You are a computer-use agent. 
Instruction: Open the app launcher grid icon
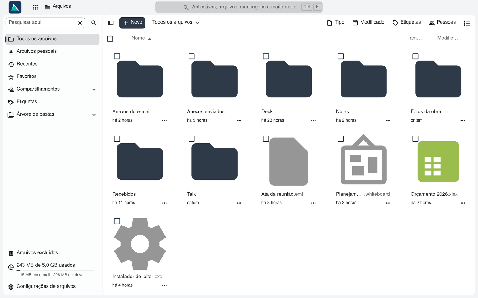point(35,7)
